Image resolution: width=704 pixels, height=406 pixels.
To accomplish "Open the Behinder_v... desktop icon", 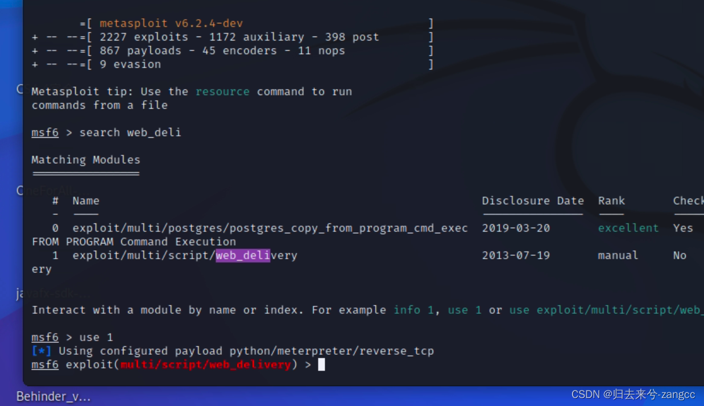I will (52, 396).
